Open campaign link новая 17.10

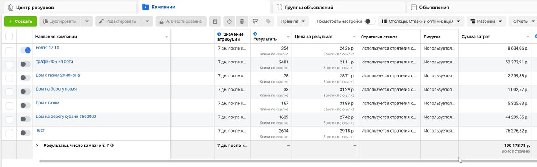pyautogui.click(x=47, y=47)
